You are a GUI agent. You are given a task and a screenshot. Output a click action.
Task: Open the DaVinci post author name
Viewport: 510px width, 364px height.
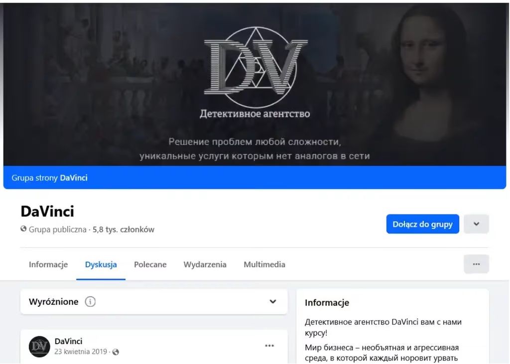click(68, 341)
